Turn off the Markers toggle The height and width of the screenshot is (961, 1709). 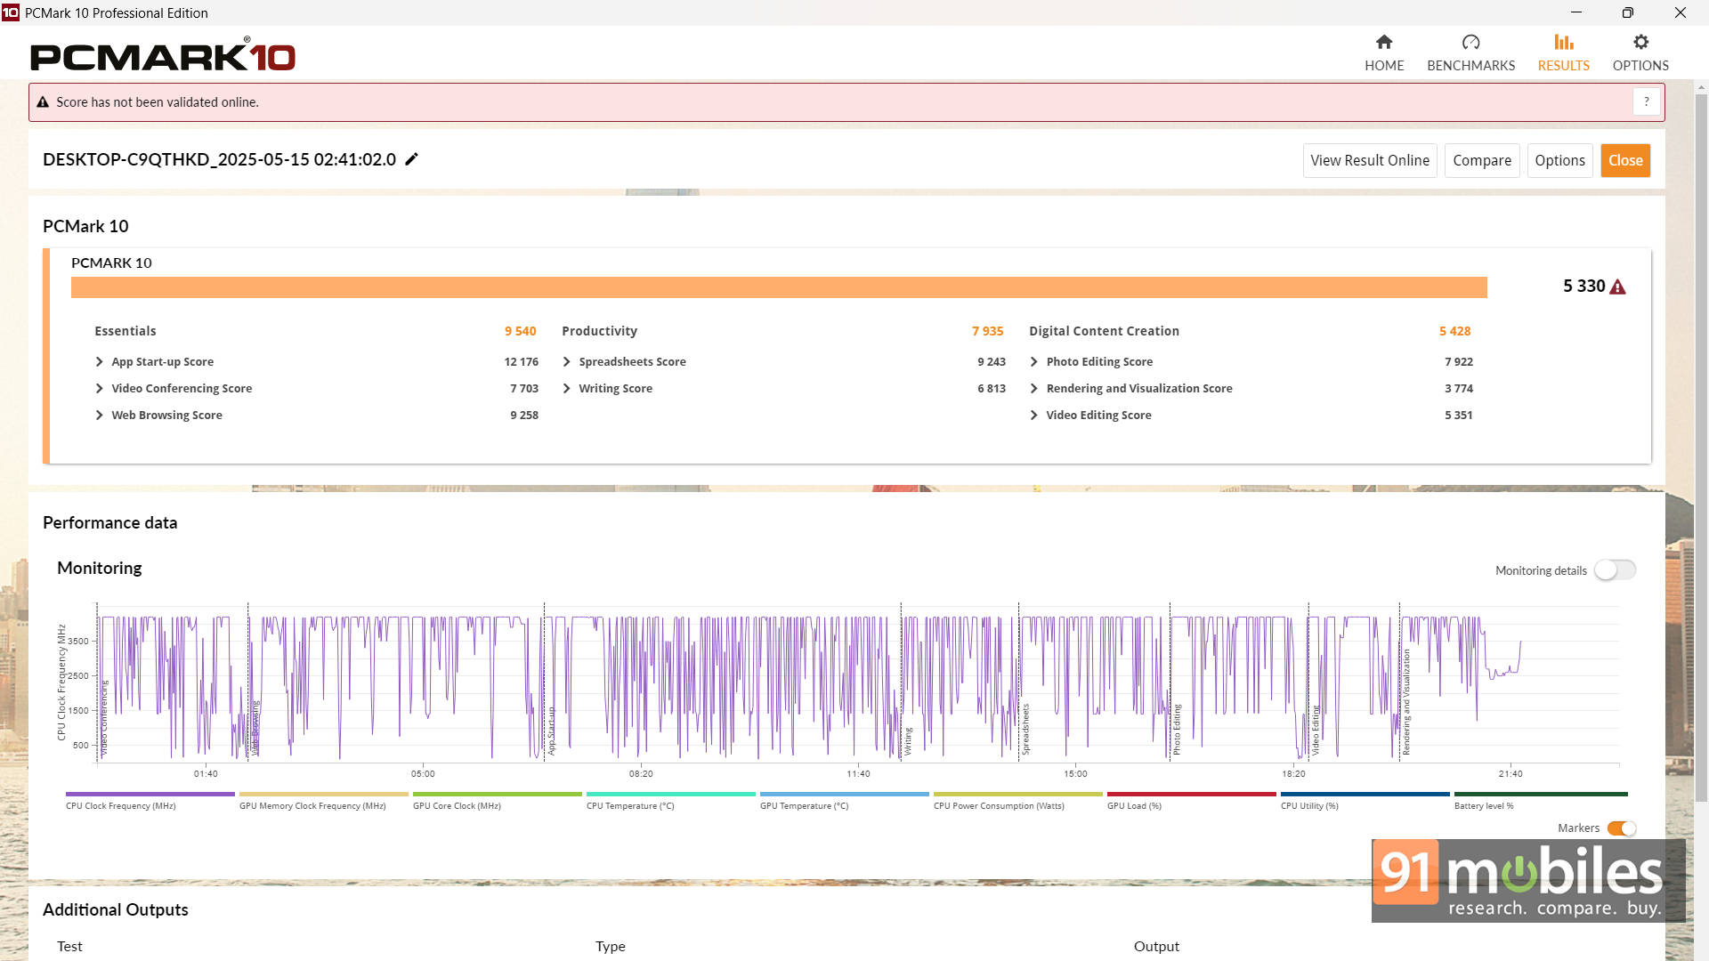click(x=1622, y=828)
